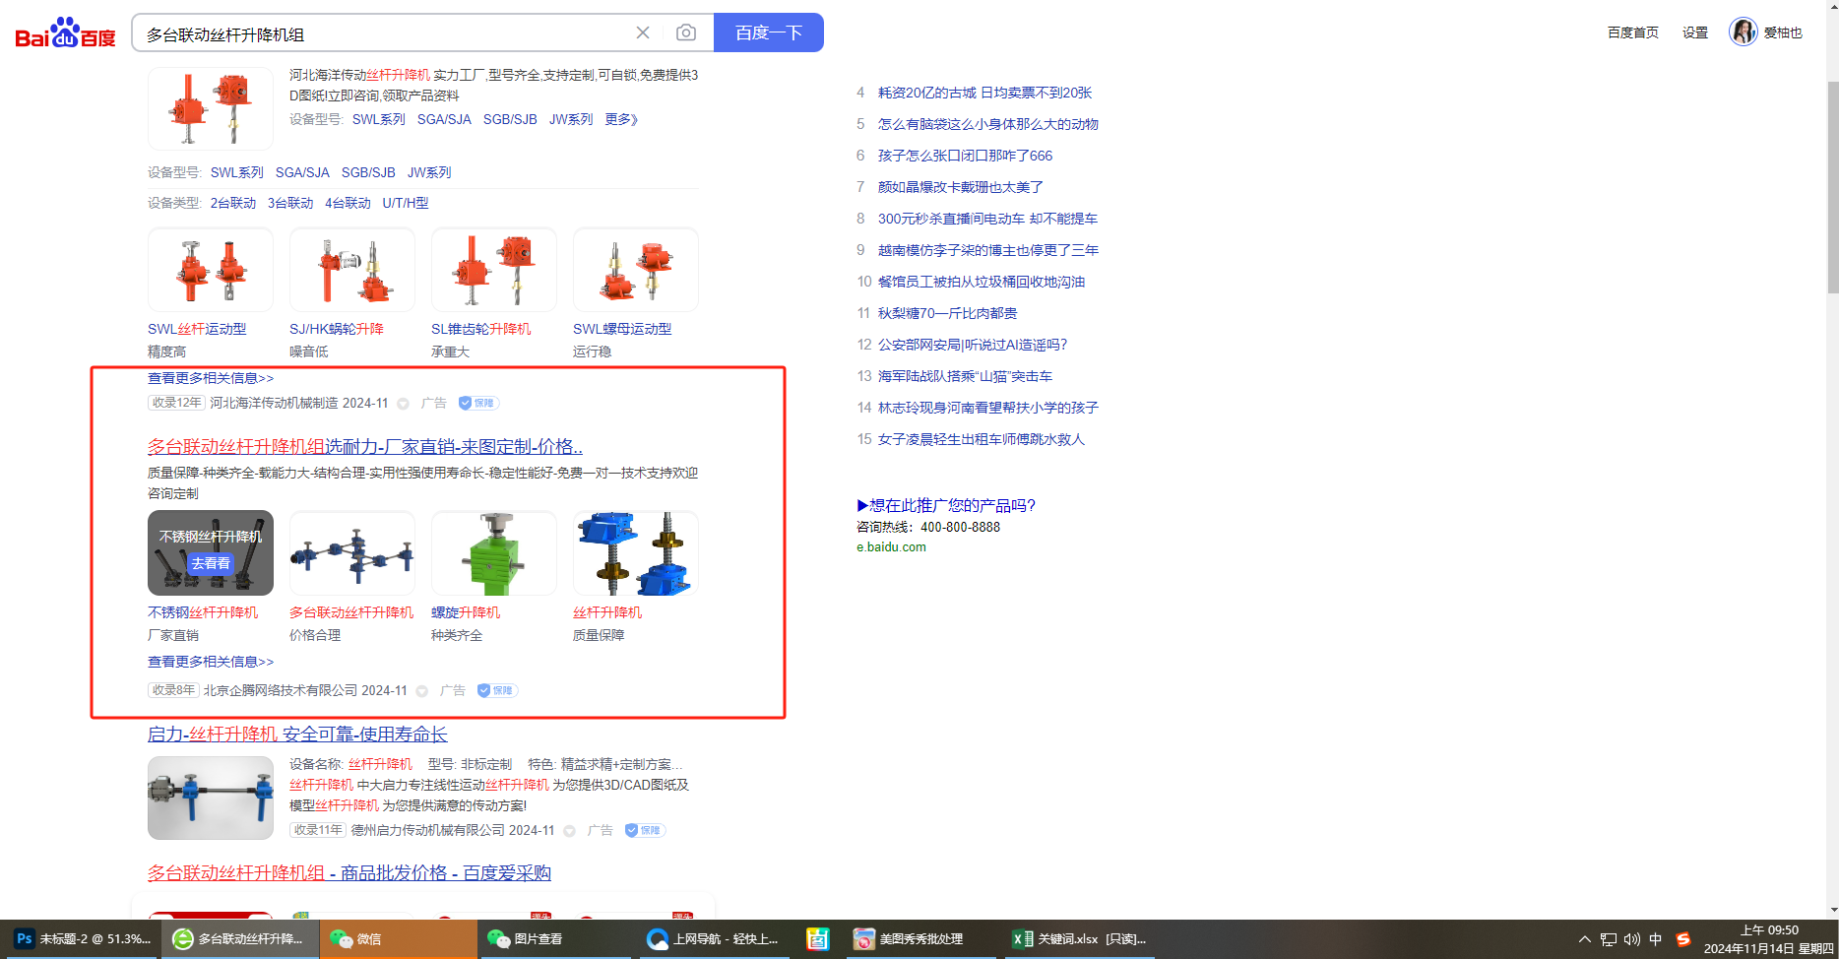This screenshot has width=1839, height=959.
Task: Click the 螺旋升降机 caption link
Action: click(466, 612)
